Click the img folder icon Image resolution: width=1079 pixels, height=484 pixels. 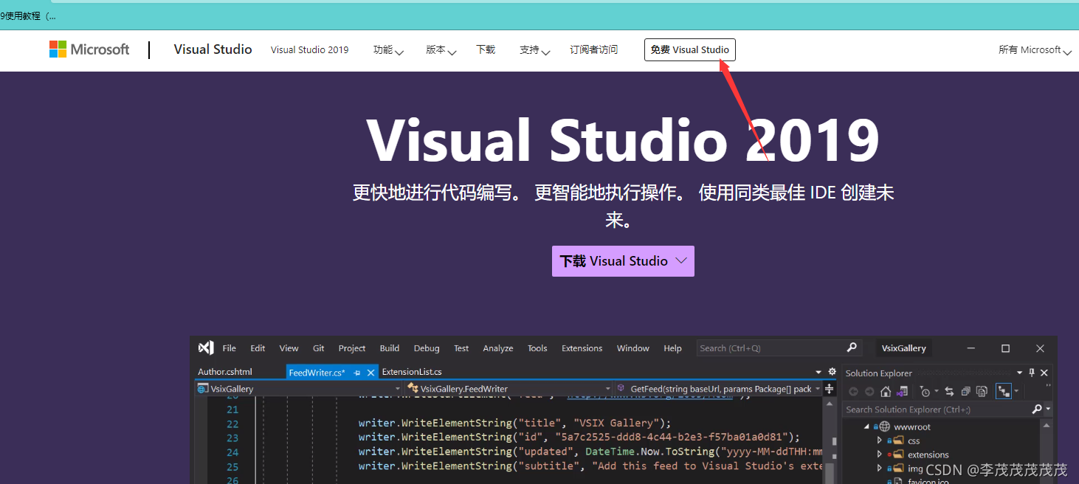897,469
